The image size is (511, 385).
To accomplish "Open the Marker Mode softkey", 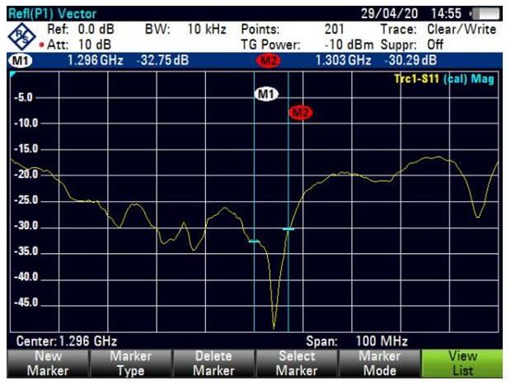I will 380,364.
